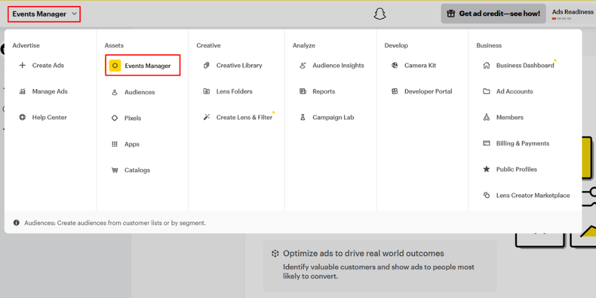Click the grid icon beside Apps
The height and width of the screenshot is (298, 596).
[114, 144]
